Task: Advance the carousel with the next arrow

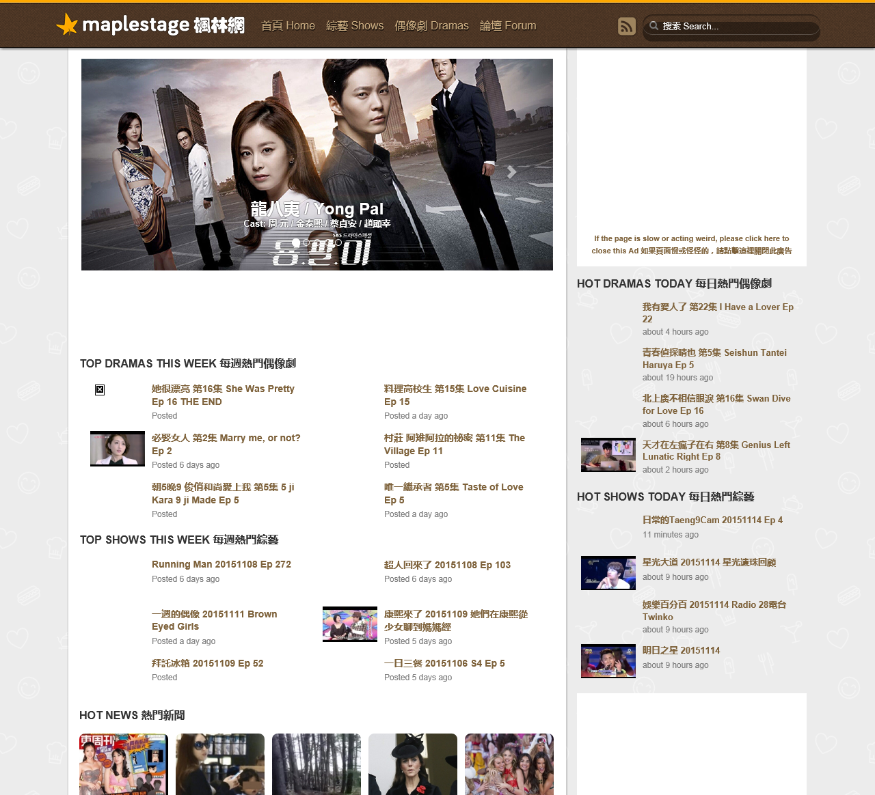Action: click(511, 171)
